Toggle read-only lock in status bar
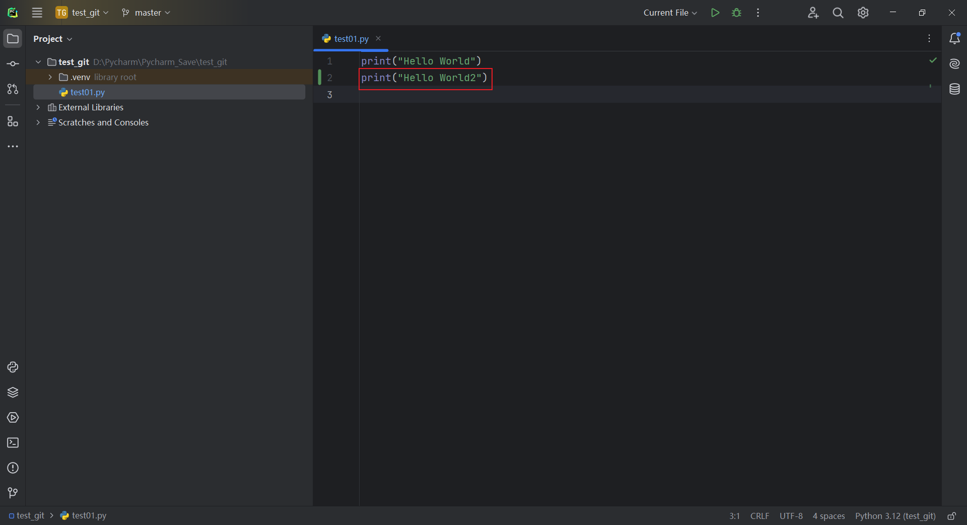This screenshot has height=525, width=967. pyautogui.click(x=952, y=516)
